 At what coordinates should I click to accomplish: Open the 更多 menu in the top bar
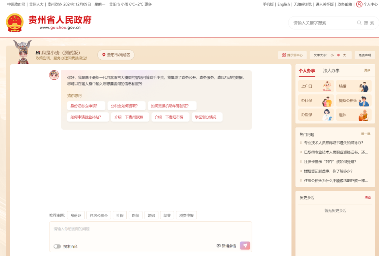(x=147, y=4)
